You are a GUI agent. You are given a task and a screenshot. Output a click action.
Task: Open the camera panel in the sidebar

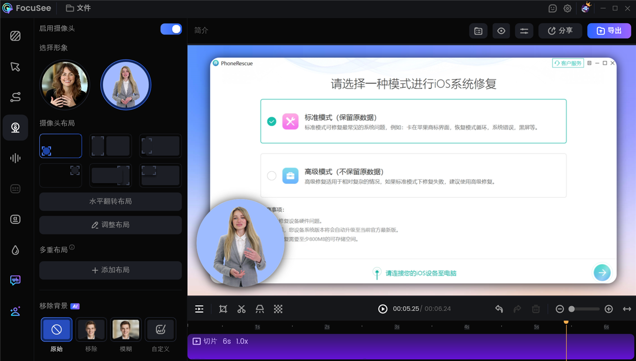[16, 128]
